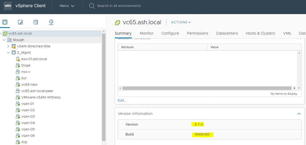
Task: Open the Storage inventory view icon
Action: [x=36, y=22]
